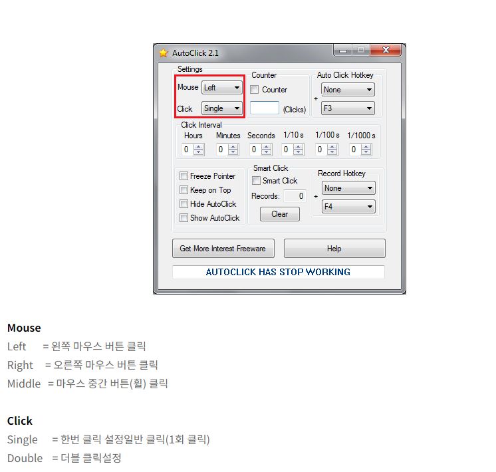Open Auto Click Hotkey modifier dropdown showing None
496x472 pixels.
(x=348, y=90)
